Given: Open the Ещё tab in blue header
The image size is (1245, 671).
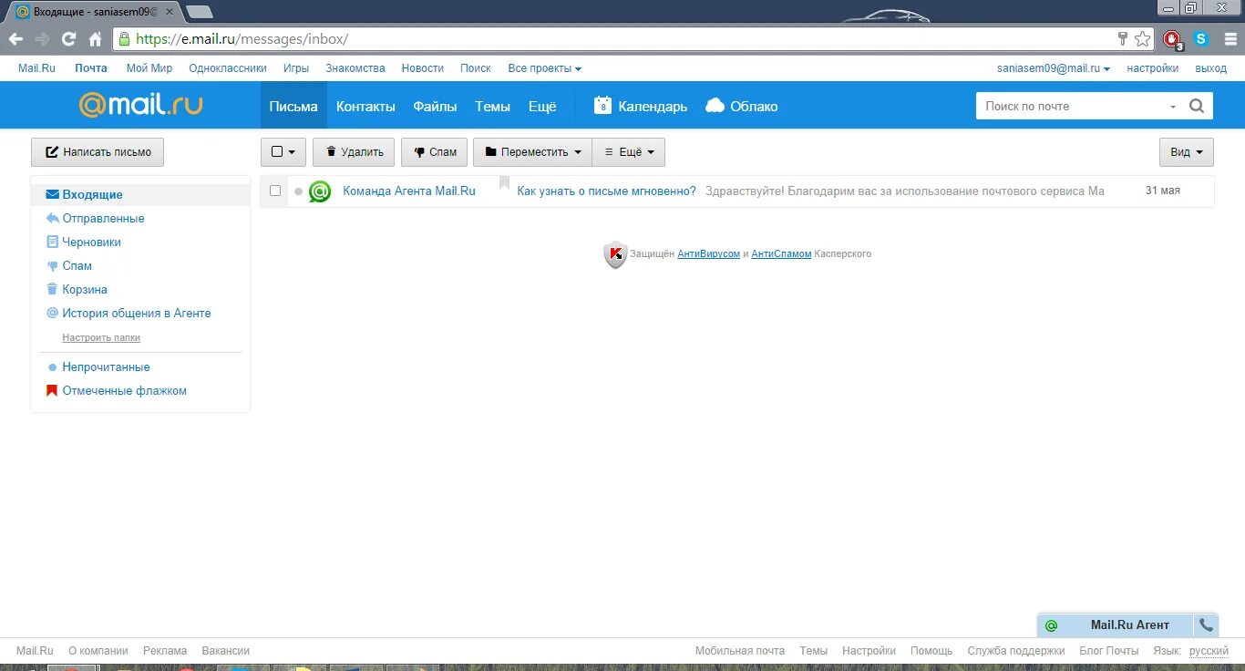Looking at the screenshot, I should pyautogui.click(x=542, y=106).
